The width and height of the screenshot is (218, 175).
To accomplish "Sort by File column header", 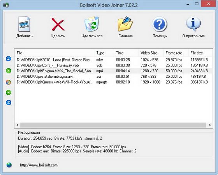I will coord(54,53).
